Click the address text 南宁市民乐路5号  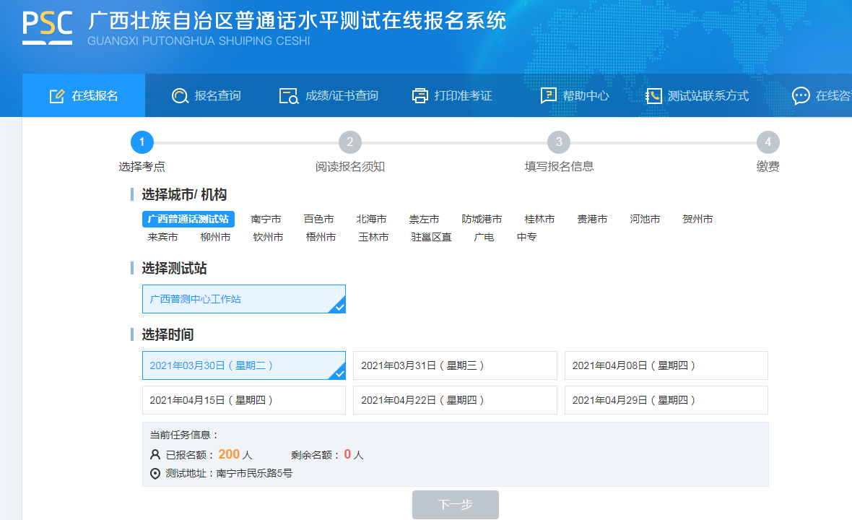tap(254, 473)
